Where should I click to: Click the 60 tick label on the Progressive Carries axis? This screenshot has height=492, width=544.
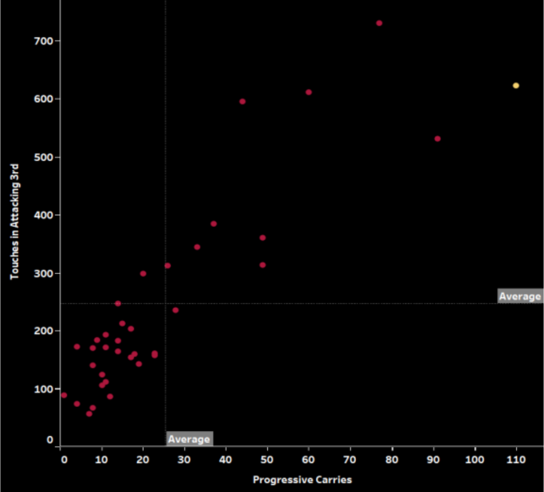click(308, 460)
